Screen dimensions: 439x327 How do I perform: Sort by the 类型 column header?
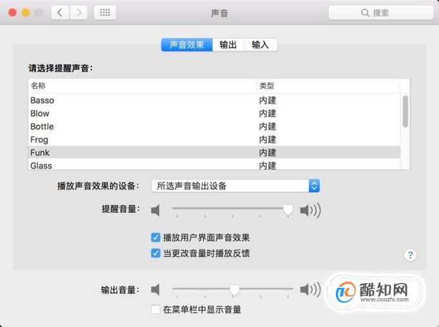(x=328, y=86)
